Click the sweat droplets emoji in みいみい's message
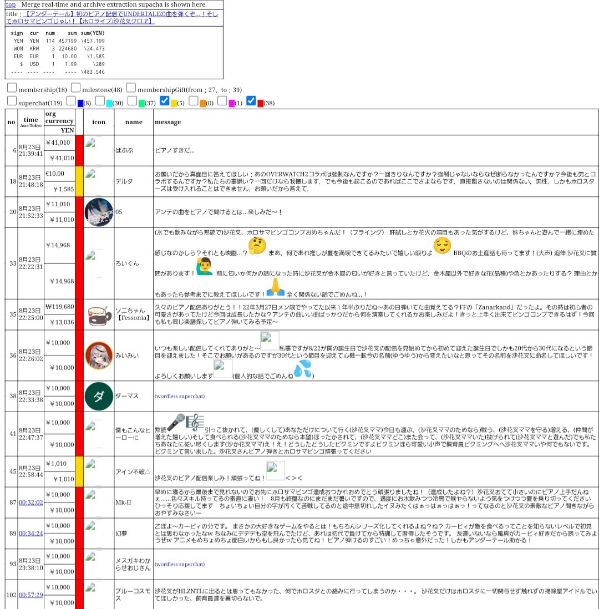 click(303, 369)
